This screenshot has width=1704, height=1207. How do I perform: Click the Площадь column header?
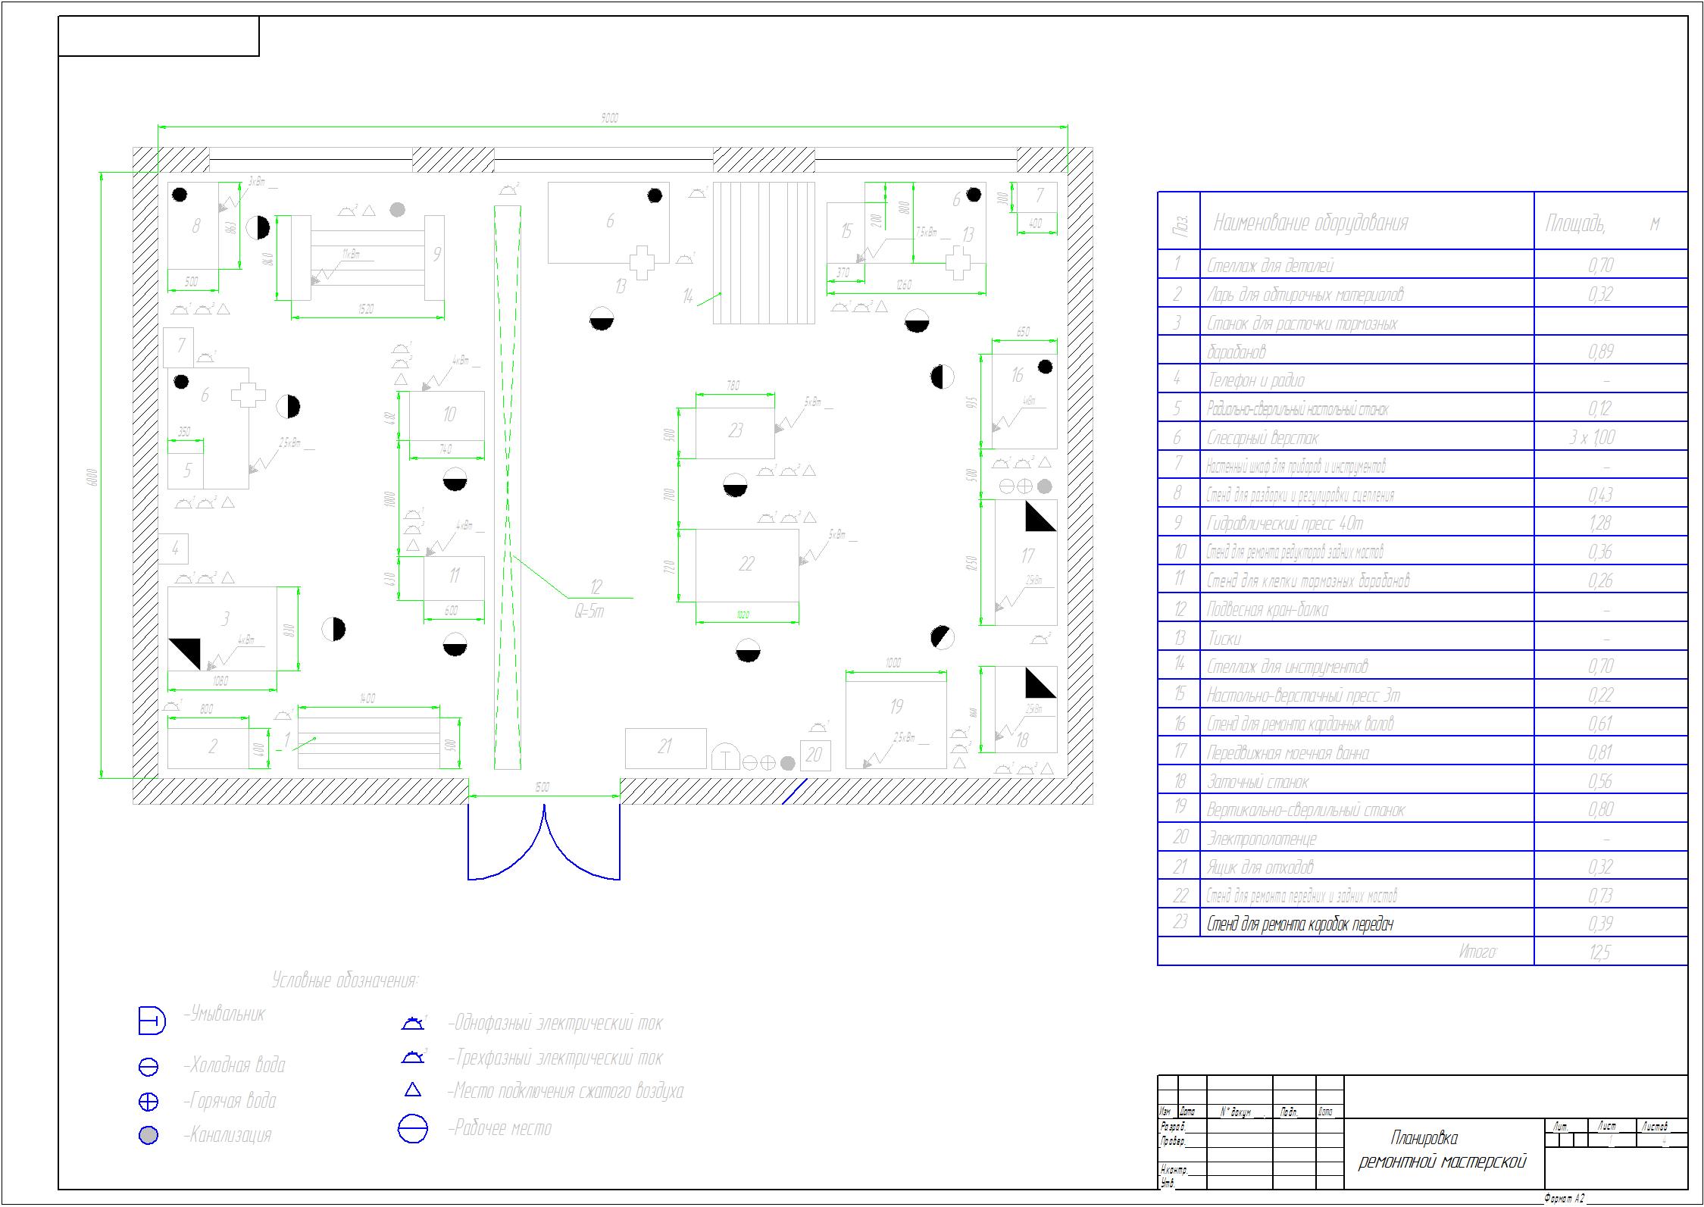1603,224
